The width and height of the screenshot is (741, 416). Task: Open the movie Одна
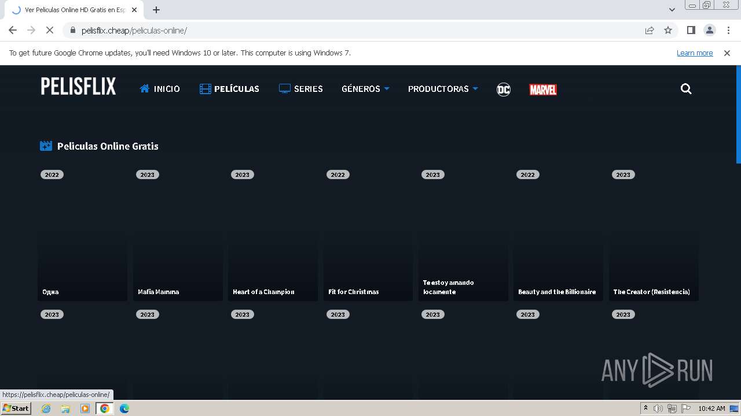[x=83, y=234]
